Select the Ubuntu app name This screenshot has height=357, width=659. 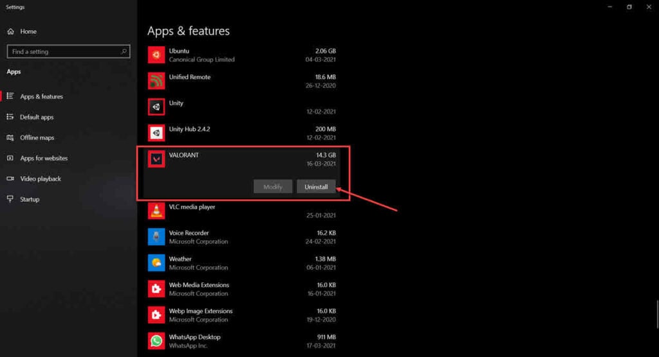pos(179,51)
